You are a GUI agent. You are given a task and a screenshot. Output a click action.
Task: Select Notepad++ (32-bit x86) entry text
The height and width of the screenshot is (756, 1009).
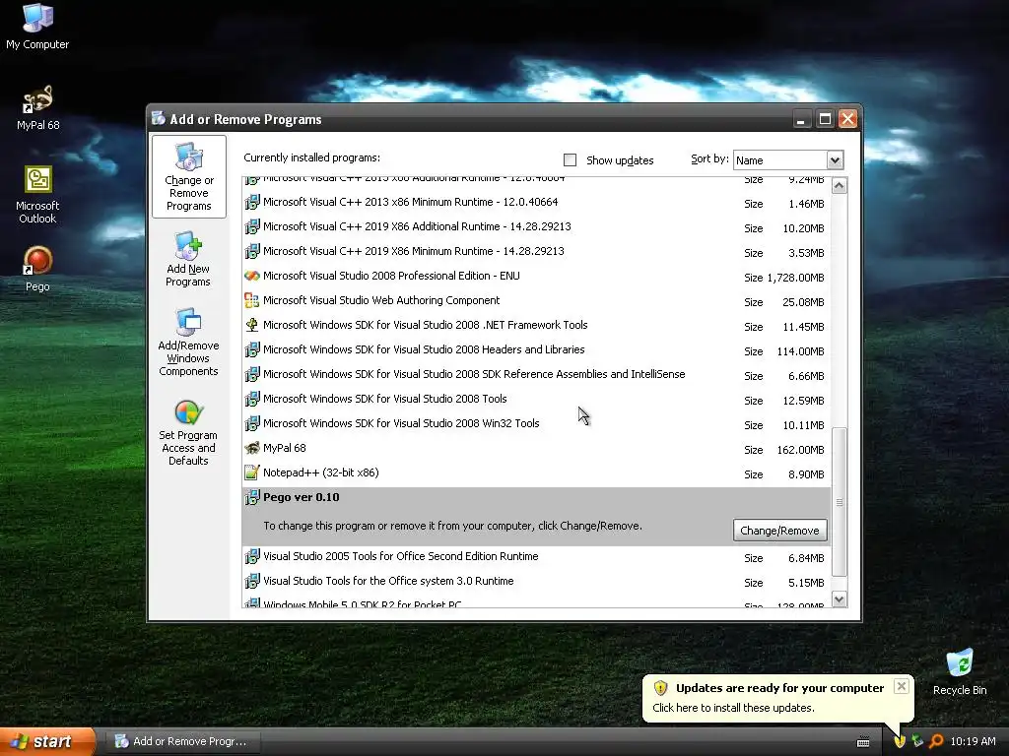320,472
